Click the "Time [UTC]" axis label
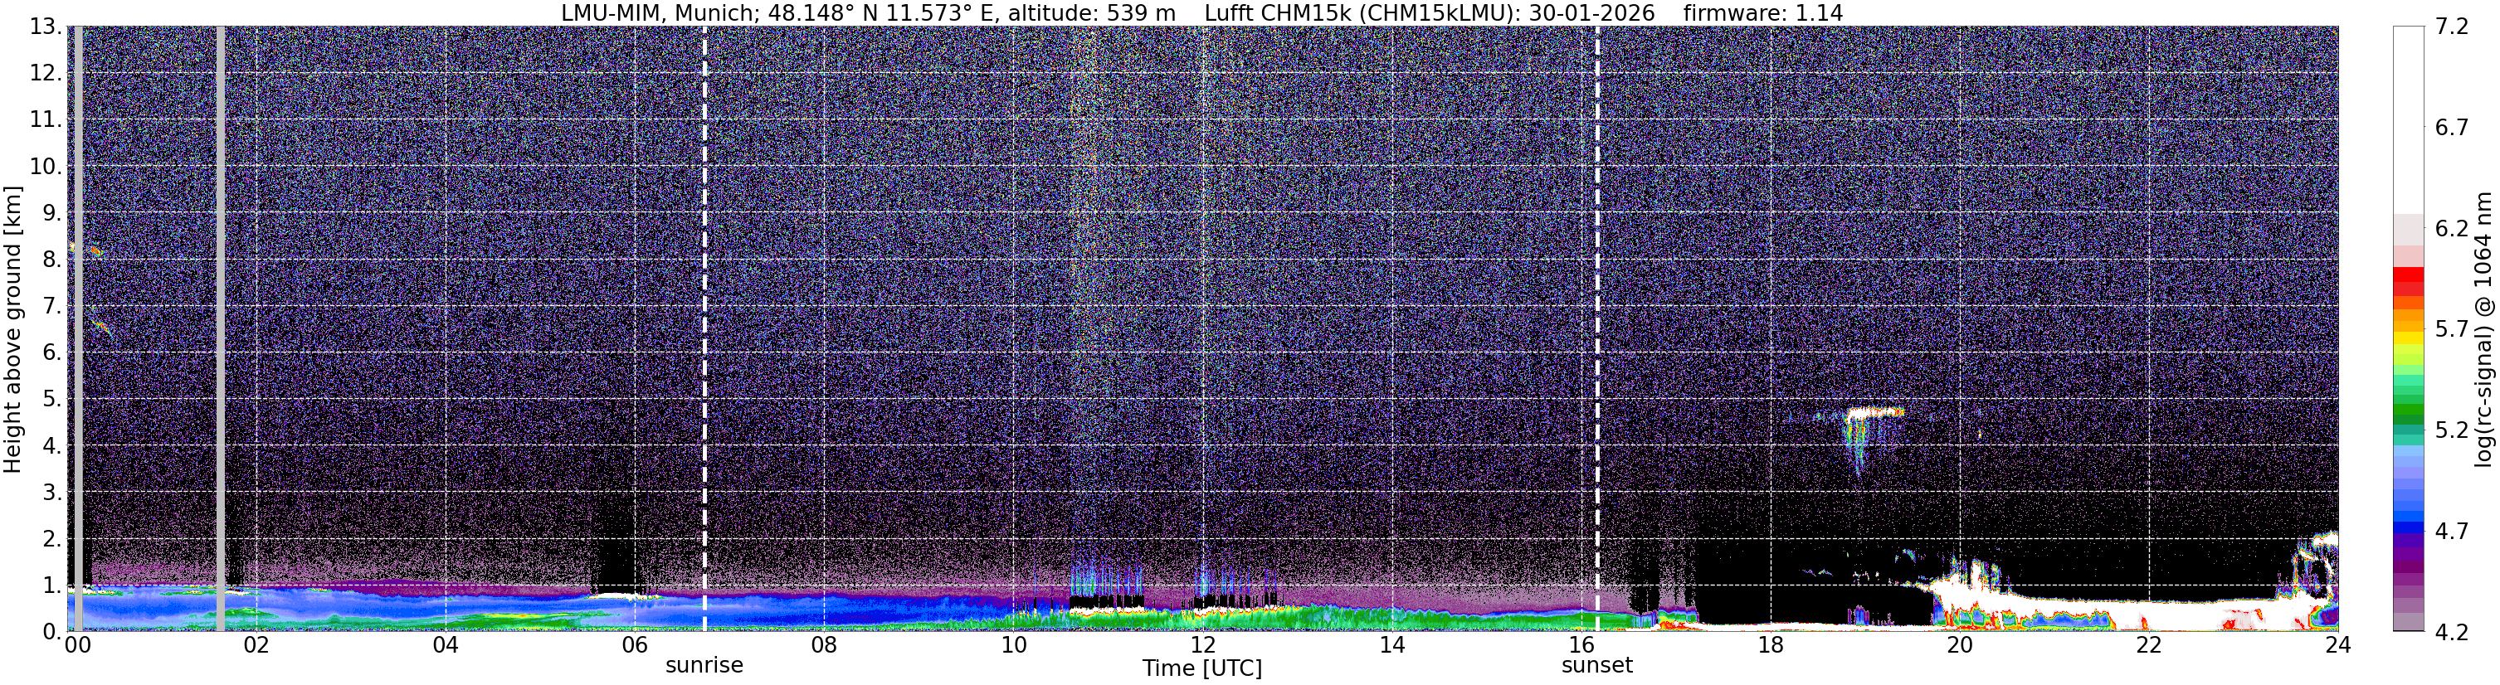 (x=1201, y=668)
